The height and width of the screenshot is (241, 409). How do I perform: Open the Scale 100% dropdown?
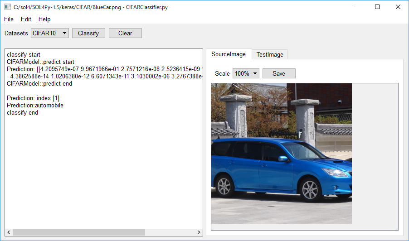(x=246, y=73)
